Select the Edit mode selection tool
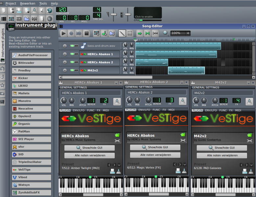The height and width of the screenshot is (197, 256). click(x=129, y=33)
